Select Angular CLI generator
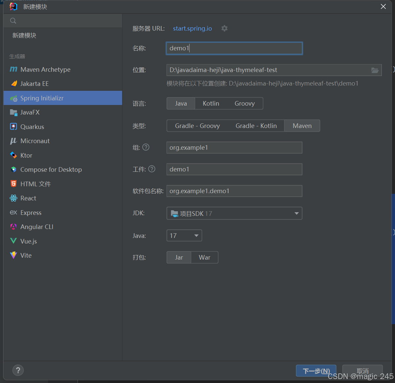The image size is (395, 383). (63, 227)
